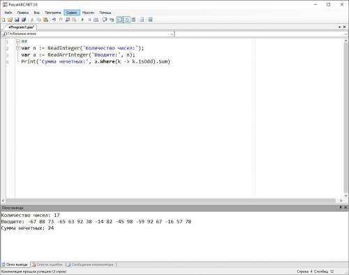349x275 pixels.
Task: Open the Сообщения компилятора tab
Action: tap(90, 265)
